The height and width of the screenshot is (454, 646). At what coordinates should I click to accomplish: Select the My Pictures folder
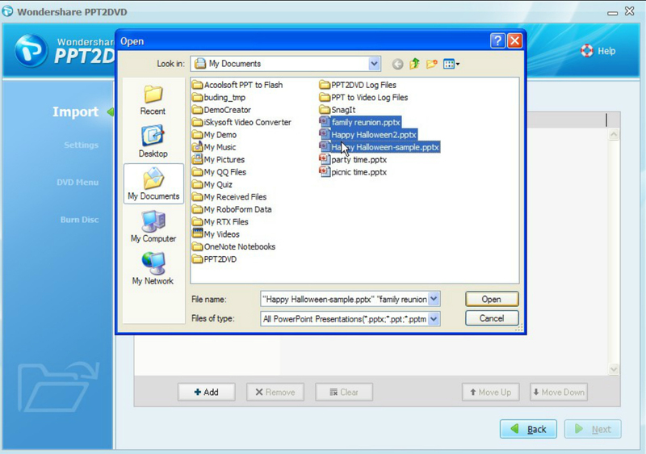(218, 159)
